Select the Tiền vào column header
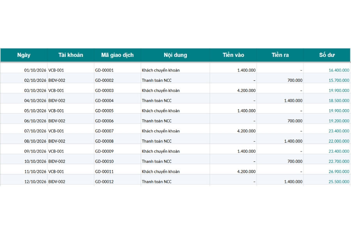 (x=233, y=55)
